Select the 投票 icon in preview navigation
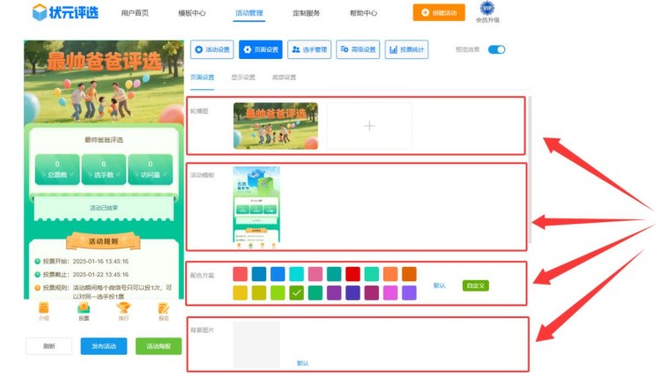The image size is (661, 377). pos(84,308)
